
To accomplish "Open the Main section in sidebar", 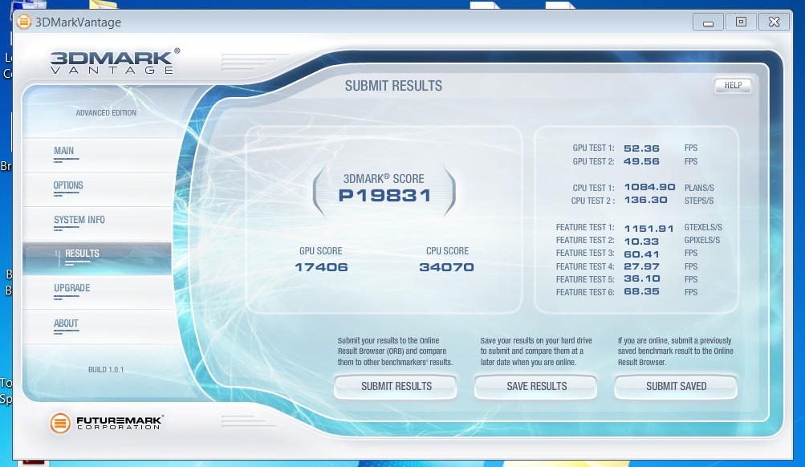I will coord(64,151).
